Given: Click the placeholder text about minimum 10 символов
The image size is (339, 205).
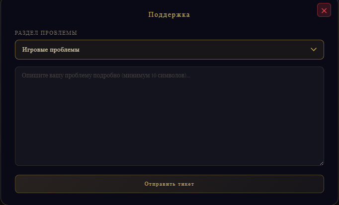Looking at the screenshot, I should (x=106, y=75).
